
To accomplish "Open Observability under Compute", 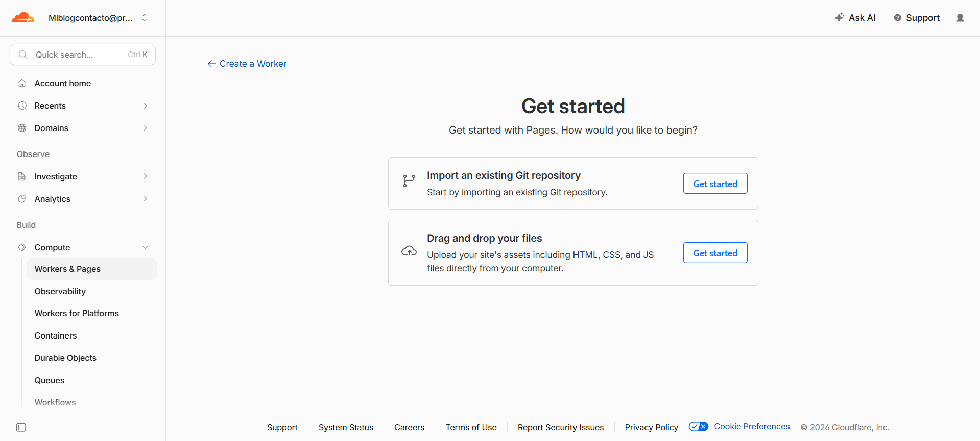I will 60,291.
